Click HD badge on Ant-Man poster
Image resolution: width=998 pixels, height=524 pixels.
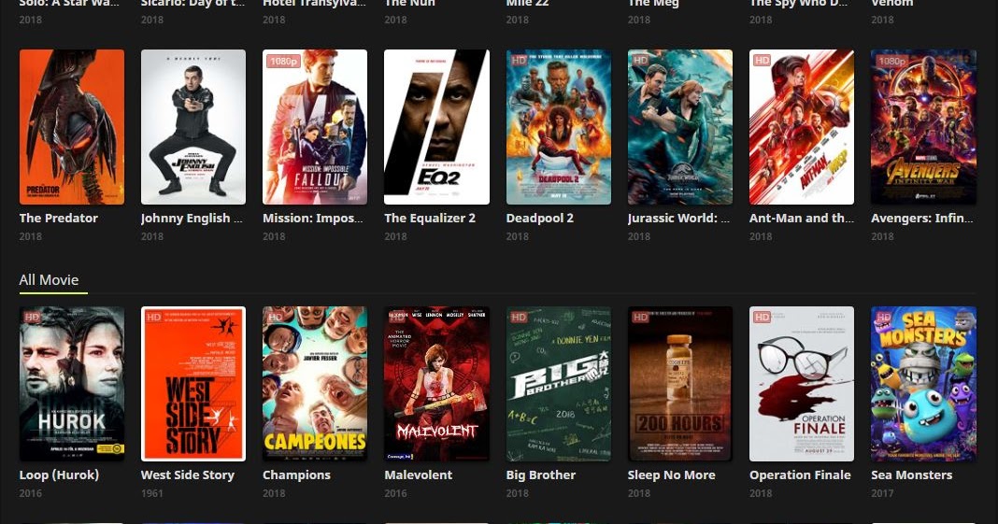point(762,61)
